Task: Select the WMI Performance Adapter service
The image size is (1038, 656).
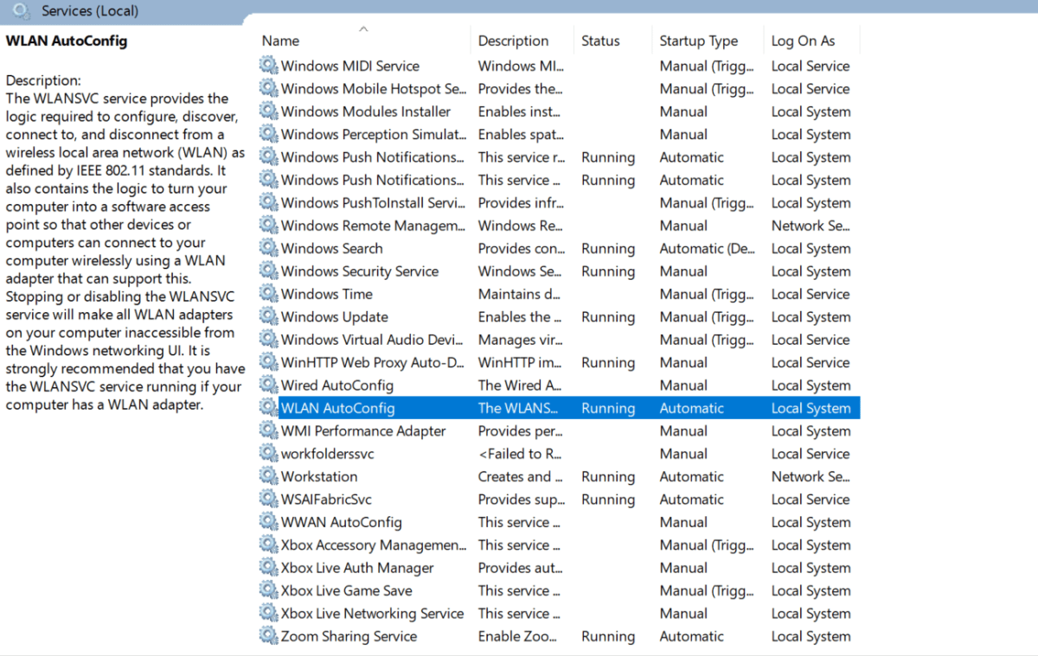Action: pyautogui.click(x=362, y=431)
